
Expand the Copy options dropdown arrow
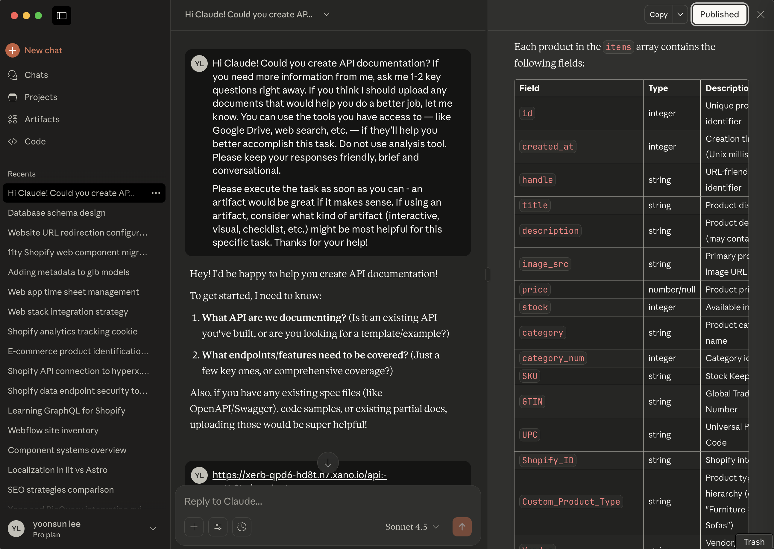[x=680, y=15]
